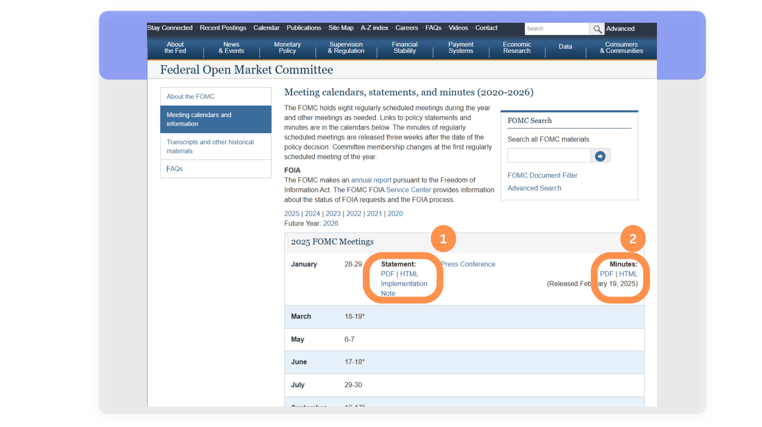Open Advanced Search link in FOMC Search
The width and height of the screenshot is (762, 427).
(x=534, y=188)
